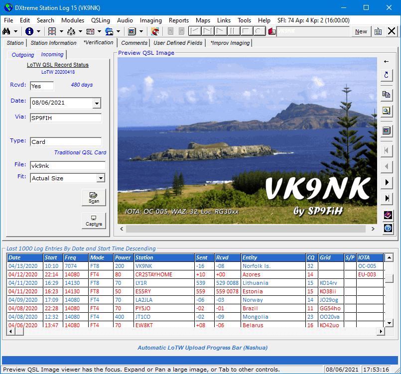This screenshot has height=374, width=401.
Task: Advance to next image with right arrow icon
Action: [x=387, y=182]
